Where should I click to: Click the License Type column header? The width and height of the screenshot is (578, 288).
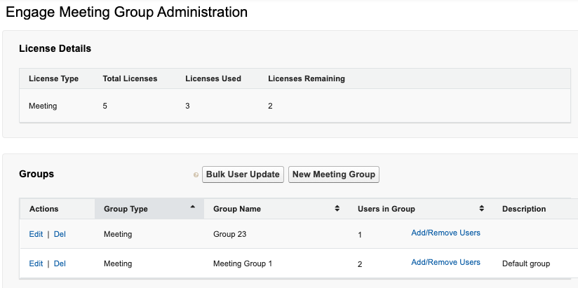pyautogui.click(x=53, y=78)
